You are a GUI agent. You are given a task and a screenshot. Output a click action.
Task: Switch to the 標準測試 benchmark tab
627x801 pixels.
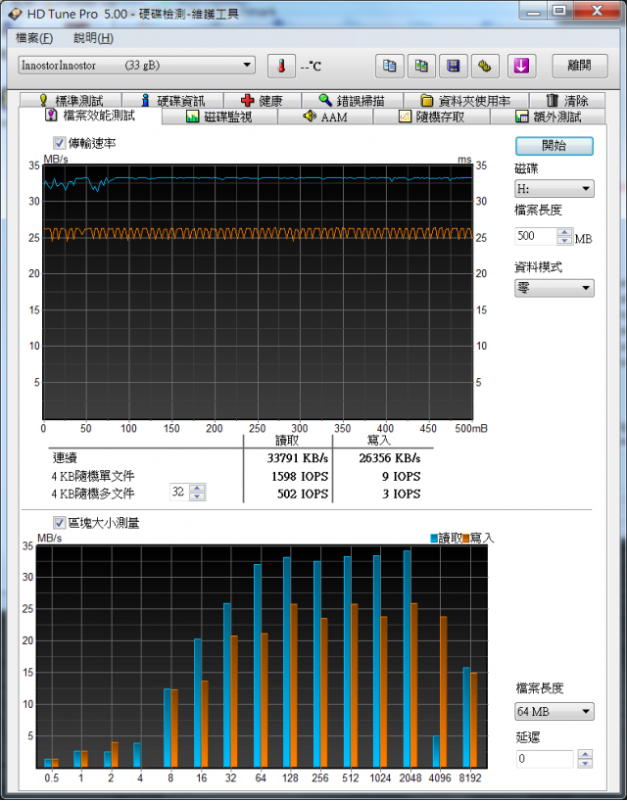click(71, 100)
